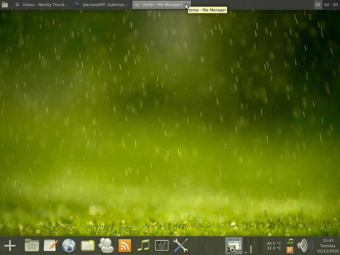Compose new mail via the envelope icon

[x=88, y=246]
